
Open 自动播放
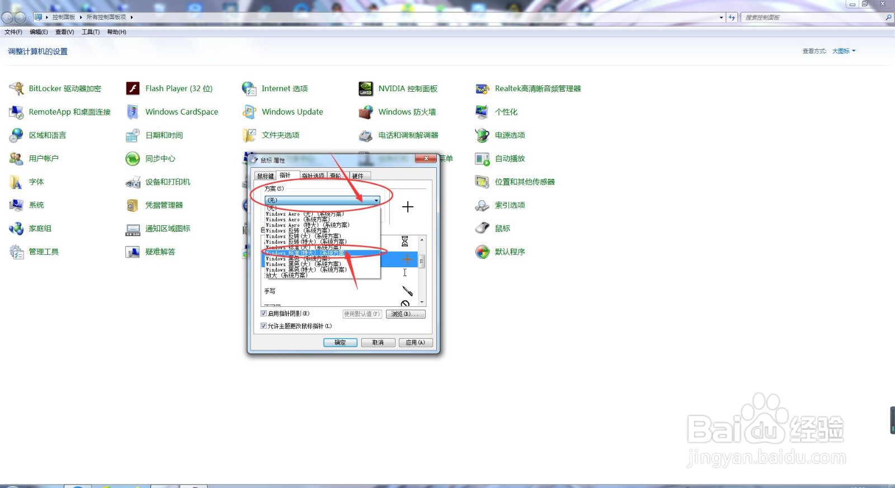[500, 159]
